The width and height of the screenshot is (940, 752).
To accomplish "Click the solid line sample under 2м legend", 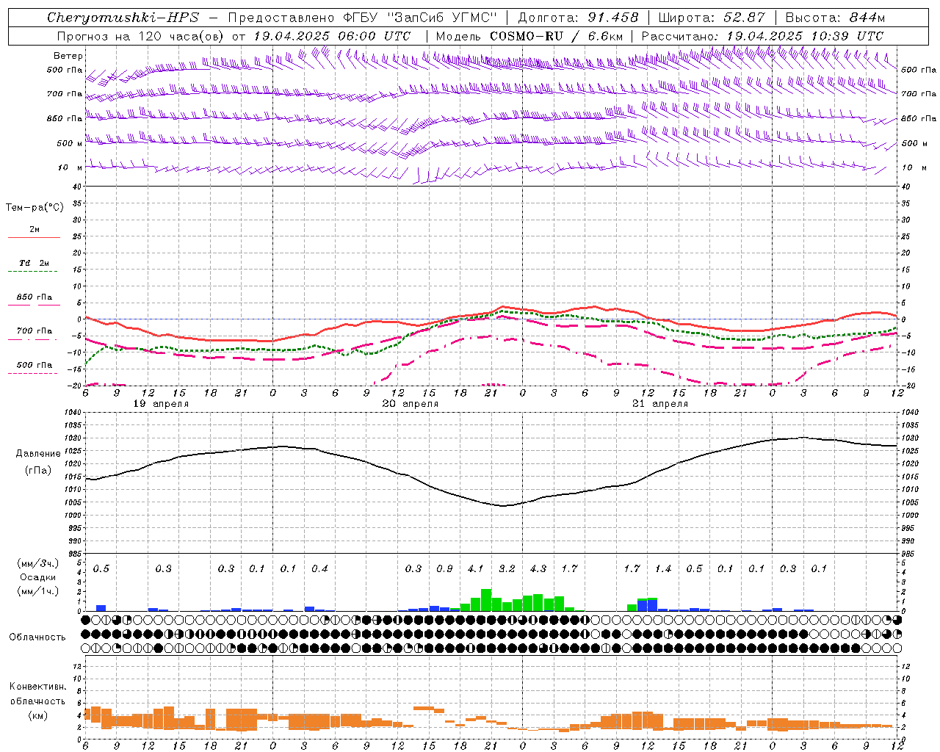I will click(34, 238).
